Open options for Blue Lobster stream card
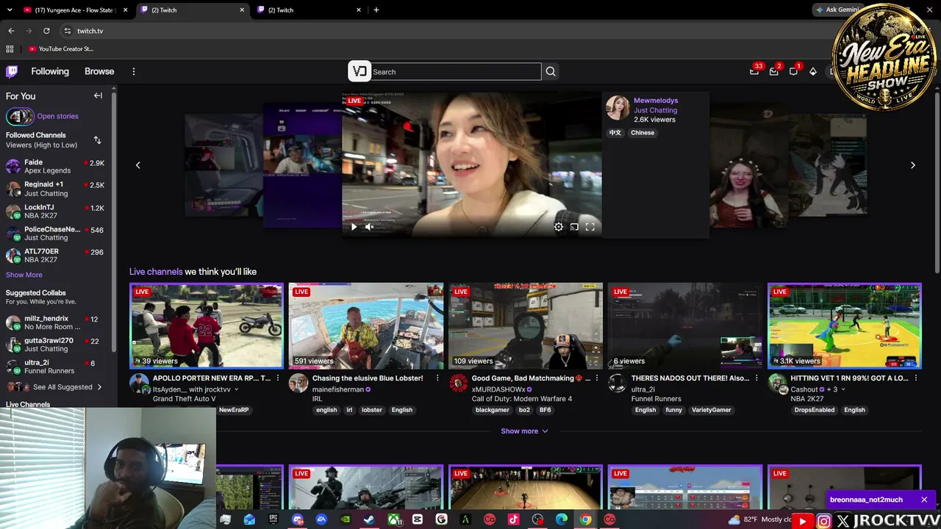The height and width of the screenshot is (529, 941). (x=437, y=378)
